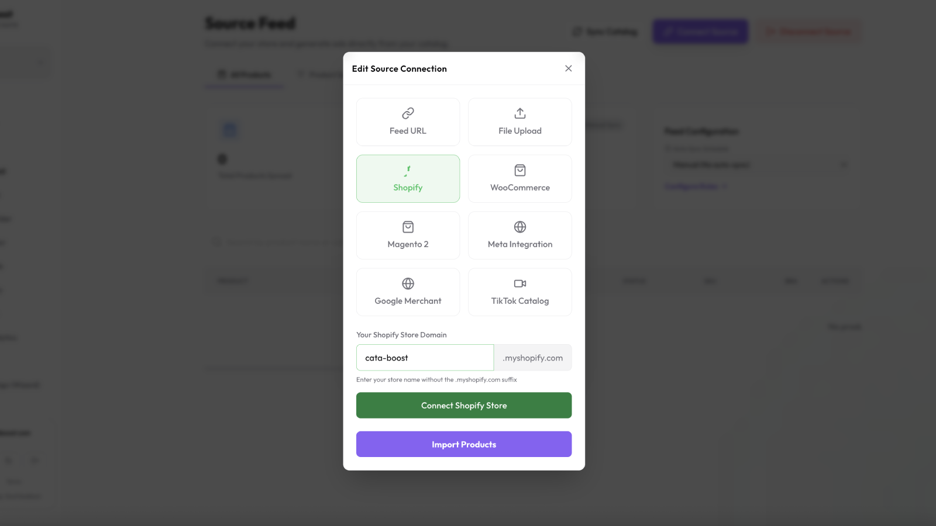The height and width of the screenshot is (526, 936).
Task: Pick the Shopify source icon
Action: click(408, 171)
